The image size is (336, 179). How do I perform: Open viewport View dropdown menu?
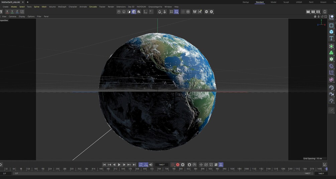pyautogui.click(x=4, y=16)
